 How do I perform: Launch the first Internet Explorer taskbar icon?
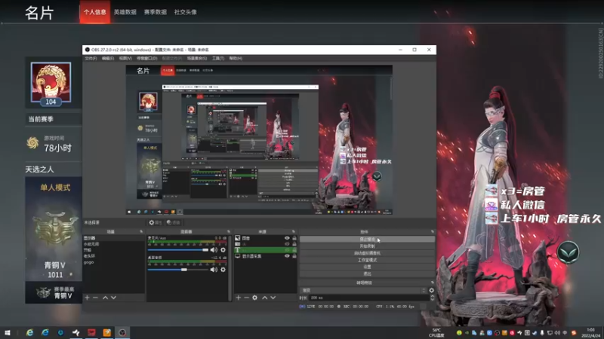coord(29,332)
